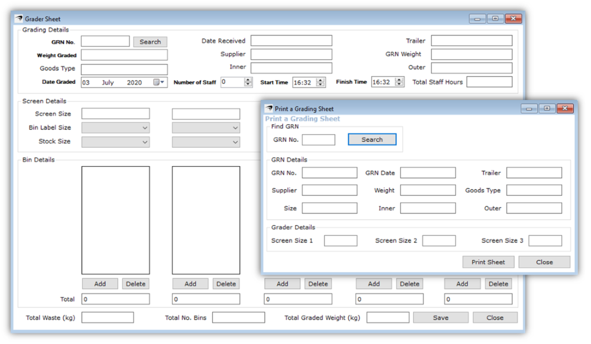Click Find GRN No. field in print dialog
Screen dimensions: 591x344
click(x=319, y=139)
